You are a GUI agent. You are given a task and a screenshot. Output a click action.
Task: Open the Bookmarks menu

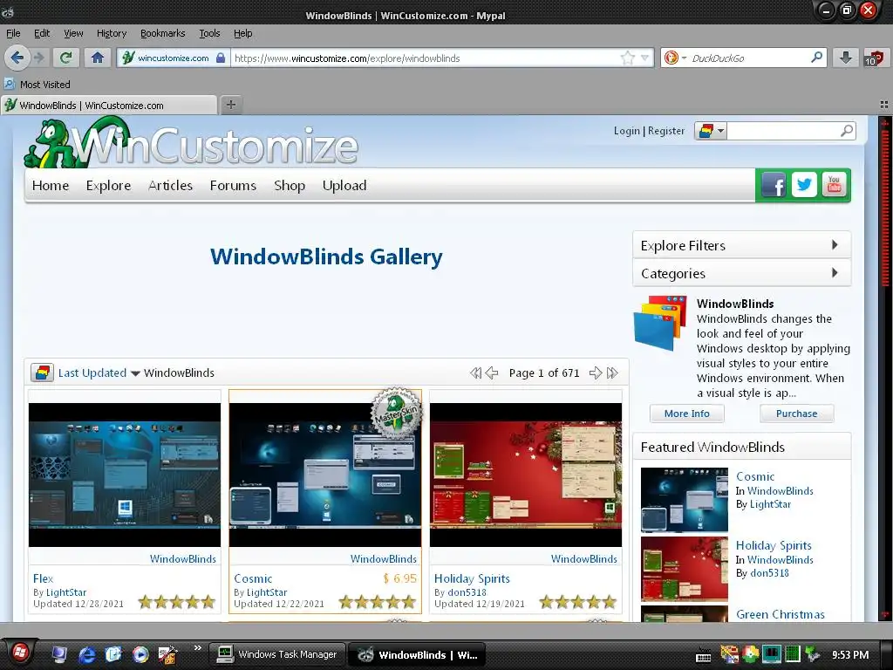pyautogui.click(x=163, y=33)
